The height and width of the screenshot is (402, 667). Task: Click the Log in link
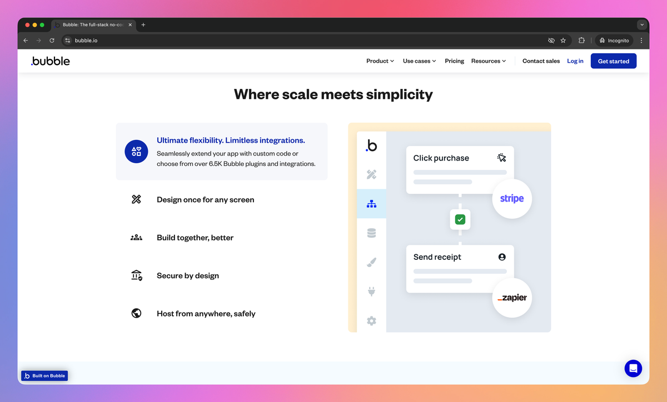(575, 61)
